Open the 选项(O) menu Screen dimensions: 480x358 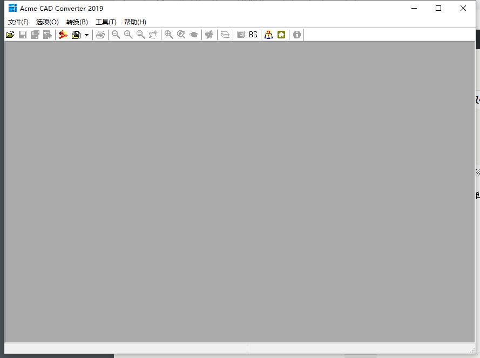click(x=47, y=22)
